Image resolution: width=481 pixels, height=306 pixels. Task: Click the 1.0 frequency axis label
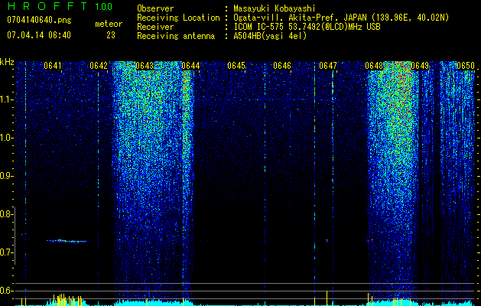(7, 138)
